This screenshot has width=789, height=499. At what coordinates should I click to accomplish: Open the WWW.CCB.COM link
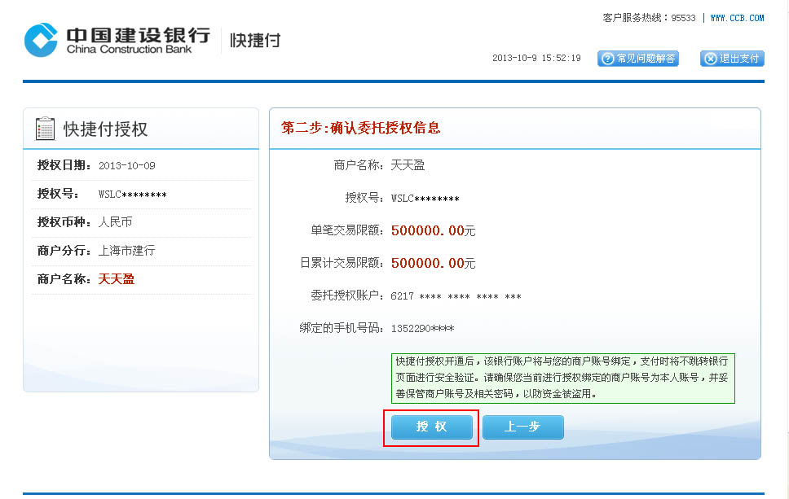(x=737, y=18)
